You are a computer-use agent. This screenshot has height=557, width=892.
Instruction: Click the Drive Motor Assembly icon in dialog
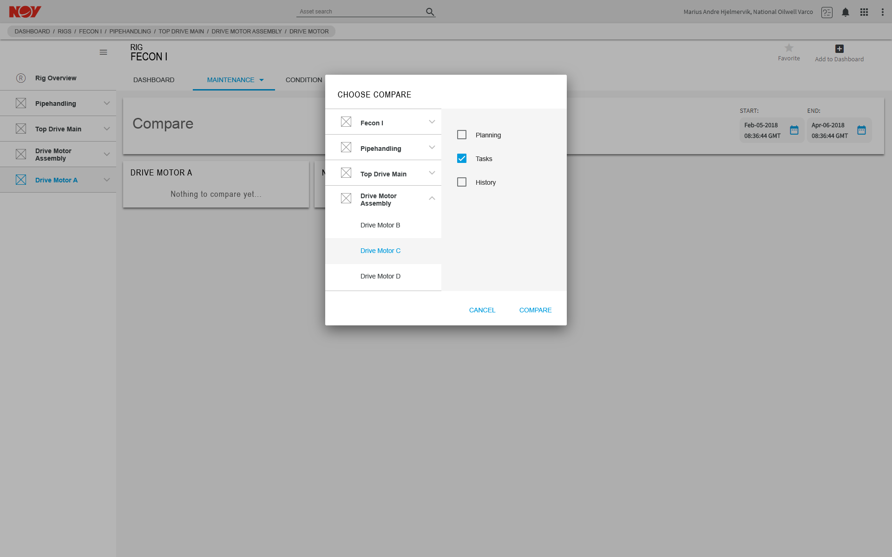pyautogui.click(x=346, y=198)
